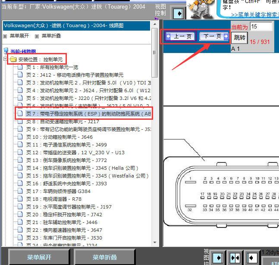Go to previous page with 上一页
The image size is (279, 265).
point(180,36)
